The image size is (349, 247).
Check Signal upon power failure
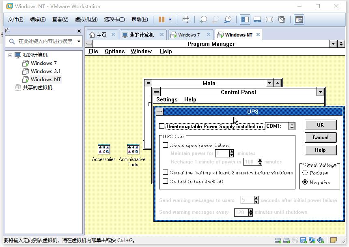click(166, 145)
